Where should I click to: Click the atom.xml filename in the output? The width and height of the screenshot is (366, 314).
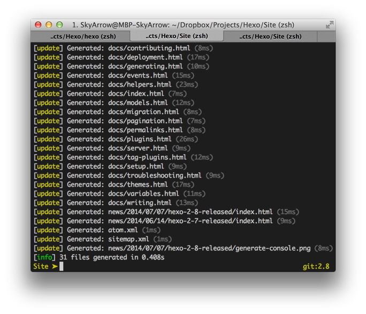(123, 230)
